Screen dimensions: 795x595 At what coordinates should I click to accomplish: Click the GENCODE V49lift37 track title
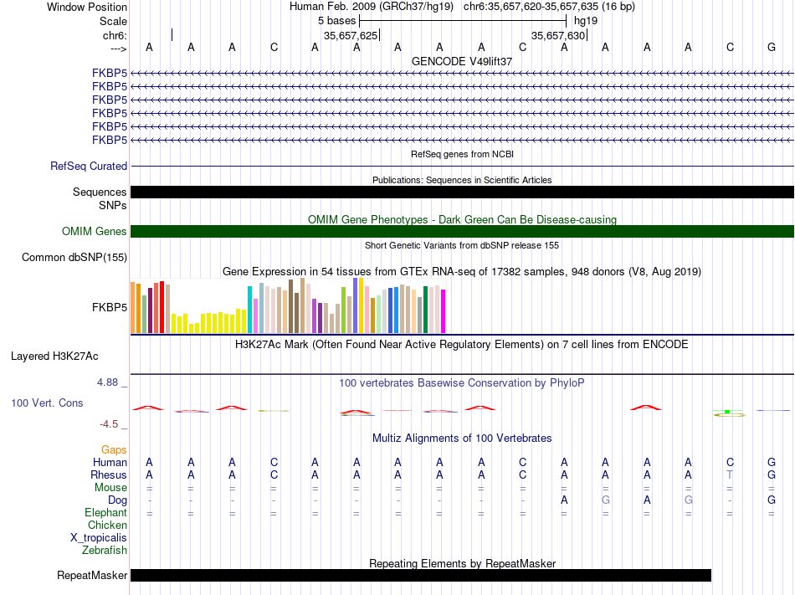462,61
